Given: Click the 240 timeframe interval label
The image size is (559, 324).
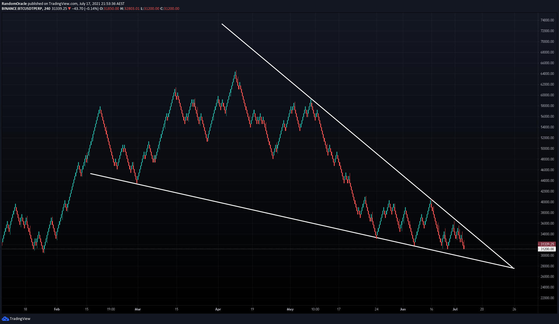Looking at the screenshot, I should pyautogui.click(x=47, y=9).
